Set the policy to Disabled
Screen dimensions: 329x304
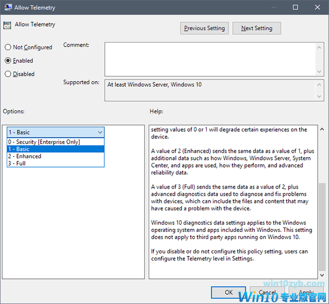pyautogui.click(x=8, y=74)
